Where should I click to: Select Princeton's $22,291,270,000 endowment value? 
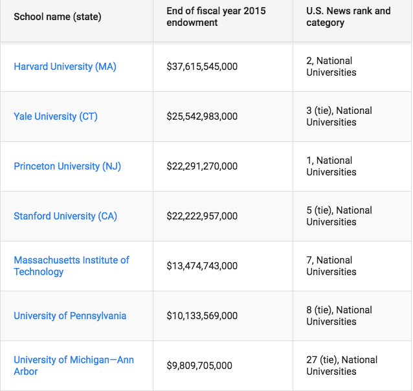pyautogui.click(x=202, y=166)
